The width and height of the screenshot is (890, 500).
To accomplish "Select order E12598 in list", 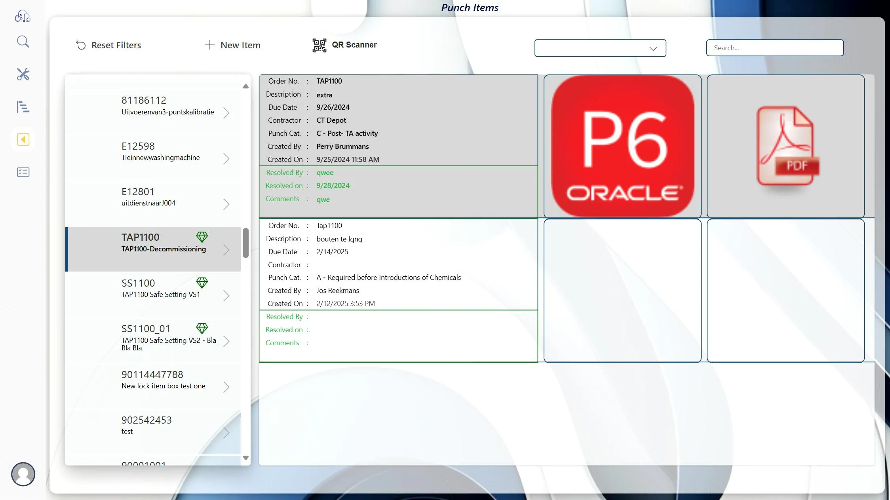I will (138, 146).
